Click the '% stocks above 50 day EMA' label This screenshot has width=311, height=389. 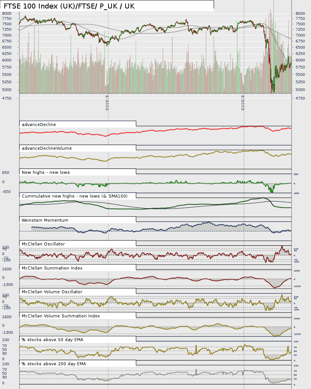coord(52,340)
